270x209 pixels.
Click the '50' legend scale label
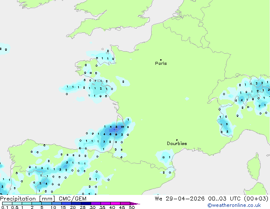coord(132,207)
